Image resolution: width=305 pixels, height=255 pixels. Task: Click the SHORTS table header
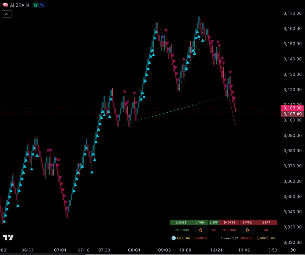click(x=229, y=222)
